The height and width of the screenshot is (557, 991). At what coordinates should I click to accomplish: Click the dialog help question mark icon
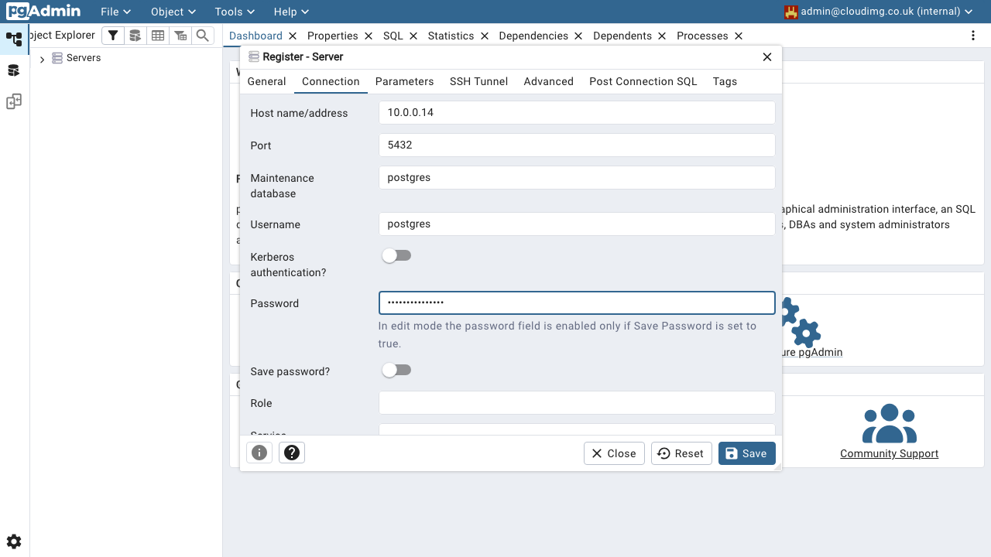click(292, 453)
